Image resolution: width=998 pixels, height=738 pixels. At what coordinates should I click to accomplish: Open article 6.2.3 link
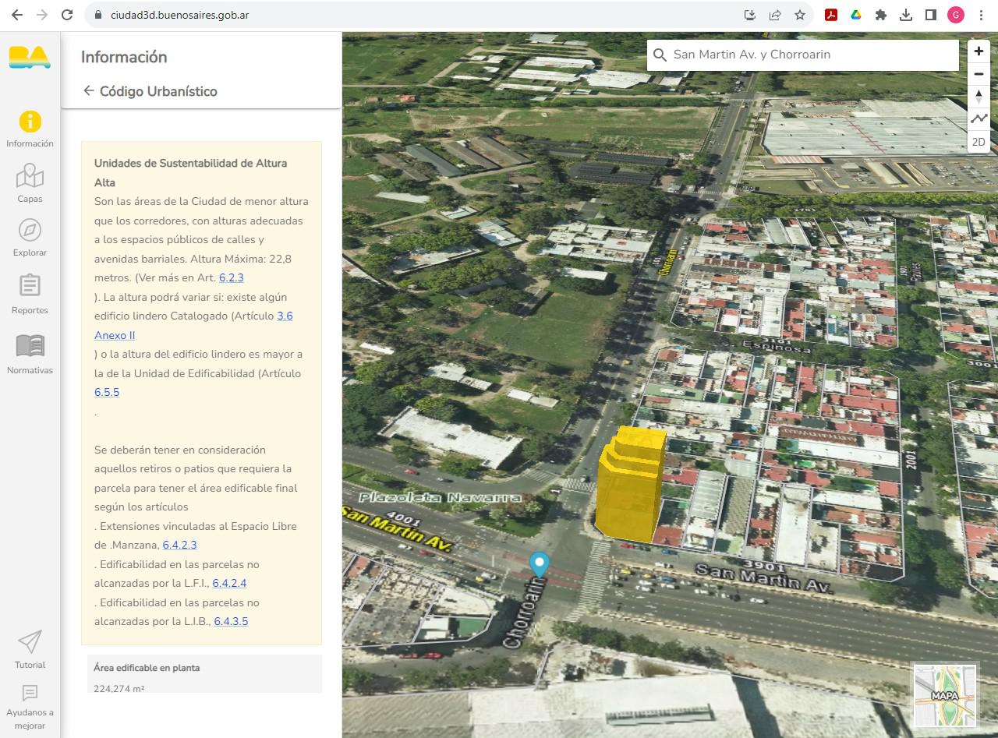point(232,277)
